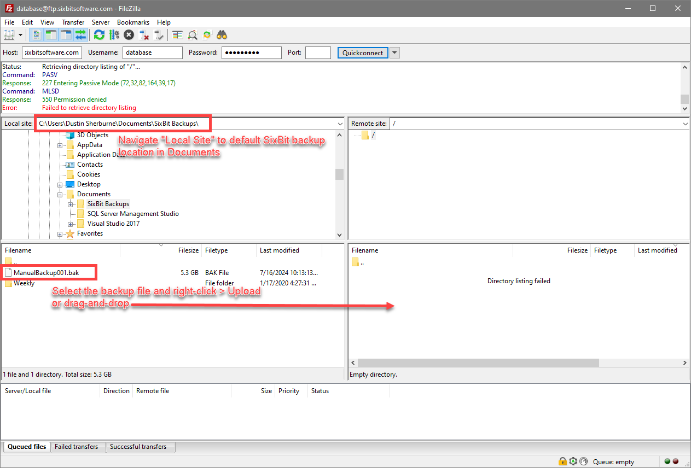Expand the Favorites tree node
The image size is (691, 468).
point(60,233)
